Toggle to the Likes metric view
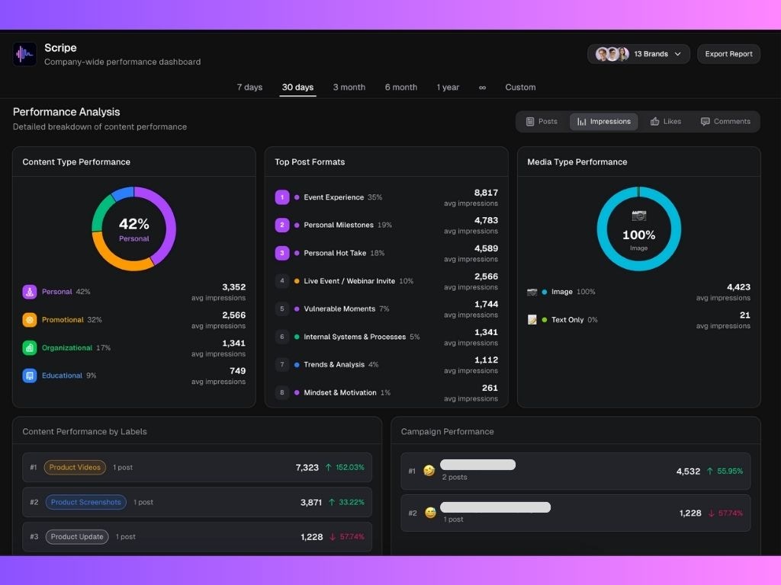The height and width of the screenshot is (585, 781). 665,121
